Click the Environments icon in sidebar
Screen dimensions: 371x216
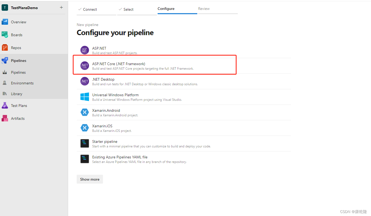pos(5,83)
